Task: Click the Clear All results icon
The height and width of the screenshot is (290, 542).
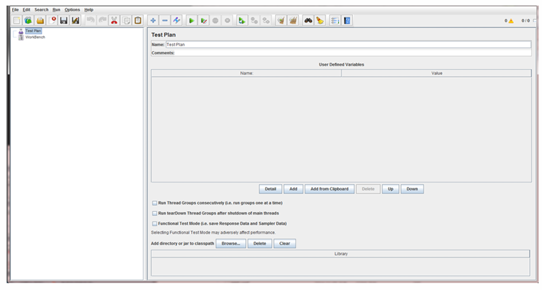Action: 293,21
